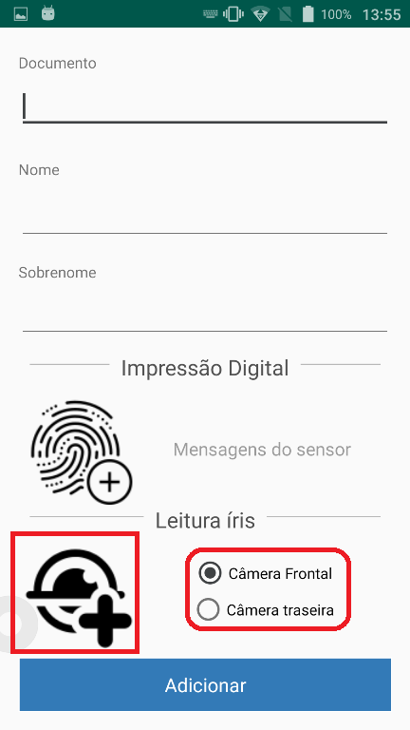Tap the battery icon in status bar
The width and height of the screenshot is (410, 730).
coord(307,14)
